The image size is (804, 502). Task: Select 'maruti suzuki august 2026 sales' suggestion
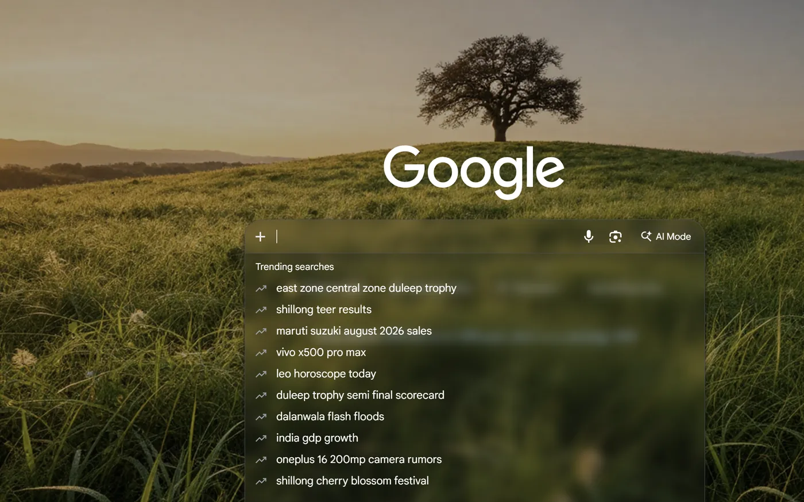click(474, 331)
